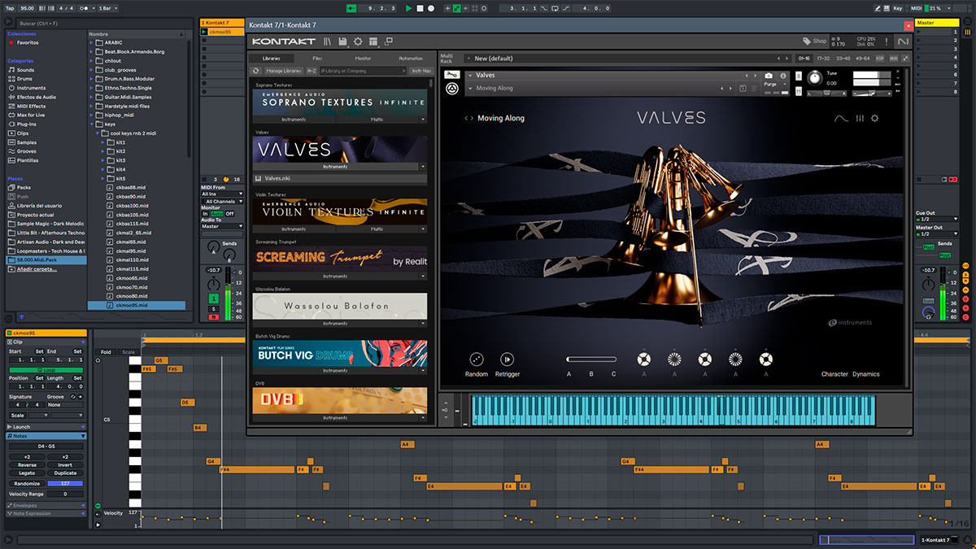Collapse the keys folder
The image size is (976, 549).
click(x=93, y=124)
